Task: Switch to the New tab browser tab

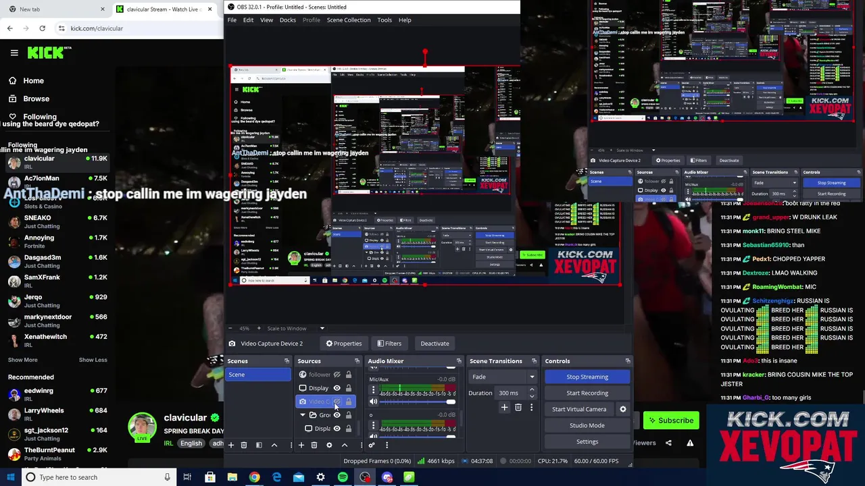Action: click(54, 9)
